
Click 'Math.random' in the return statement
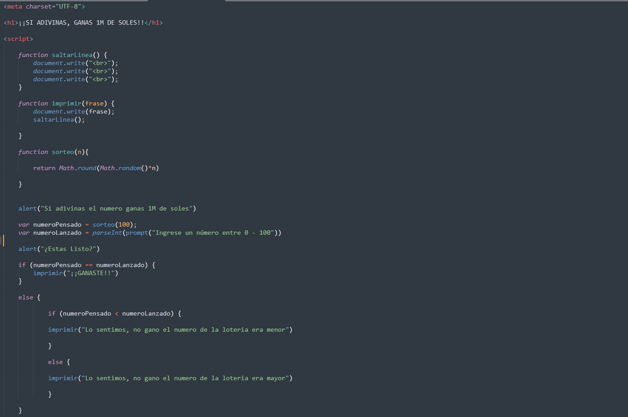click(120, 168)
